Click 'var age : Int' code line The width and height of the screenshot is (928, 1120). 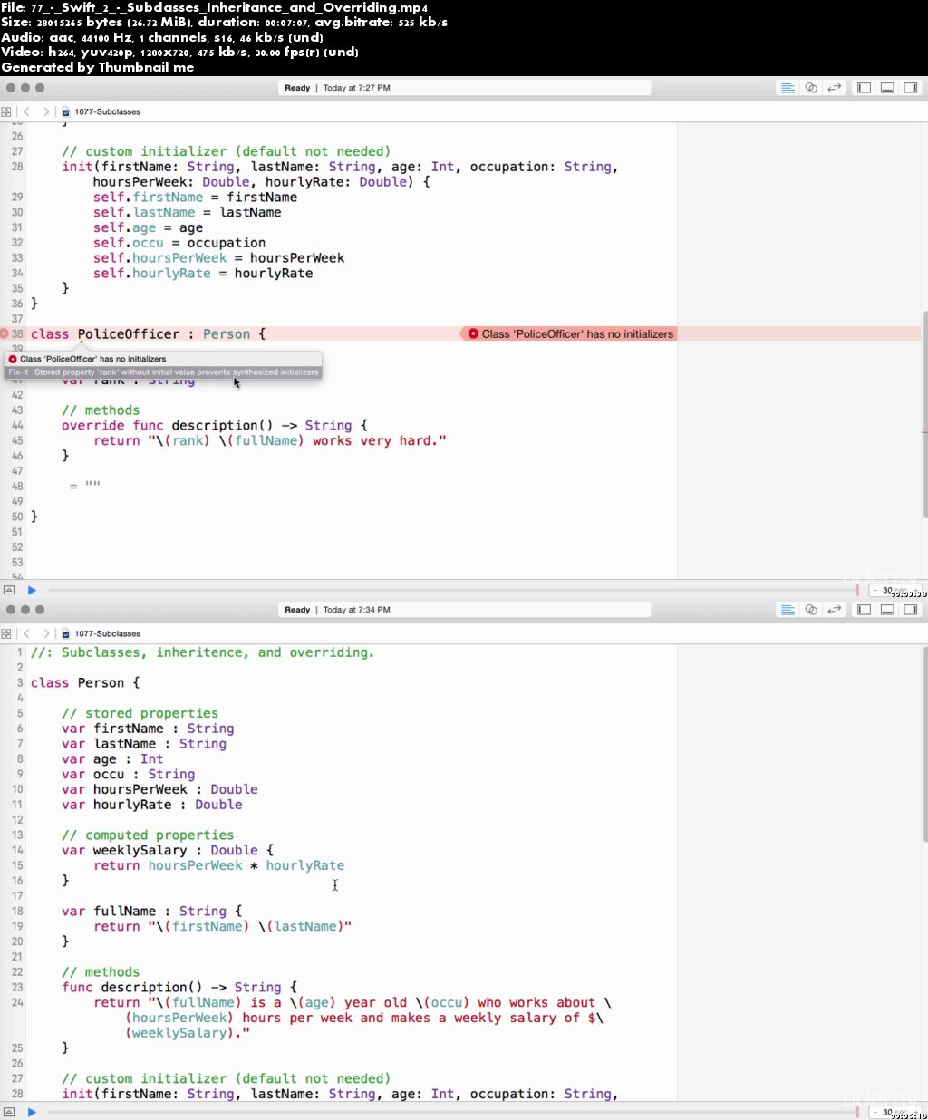(112, 758)
